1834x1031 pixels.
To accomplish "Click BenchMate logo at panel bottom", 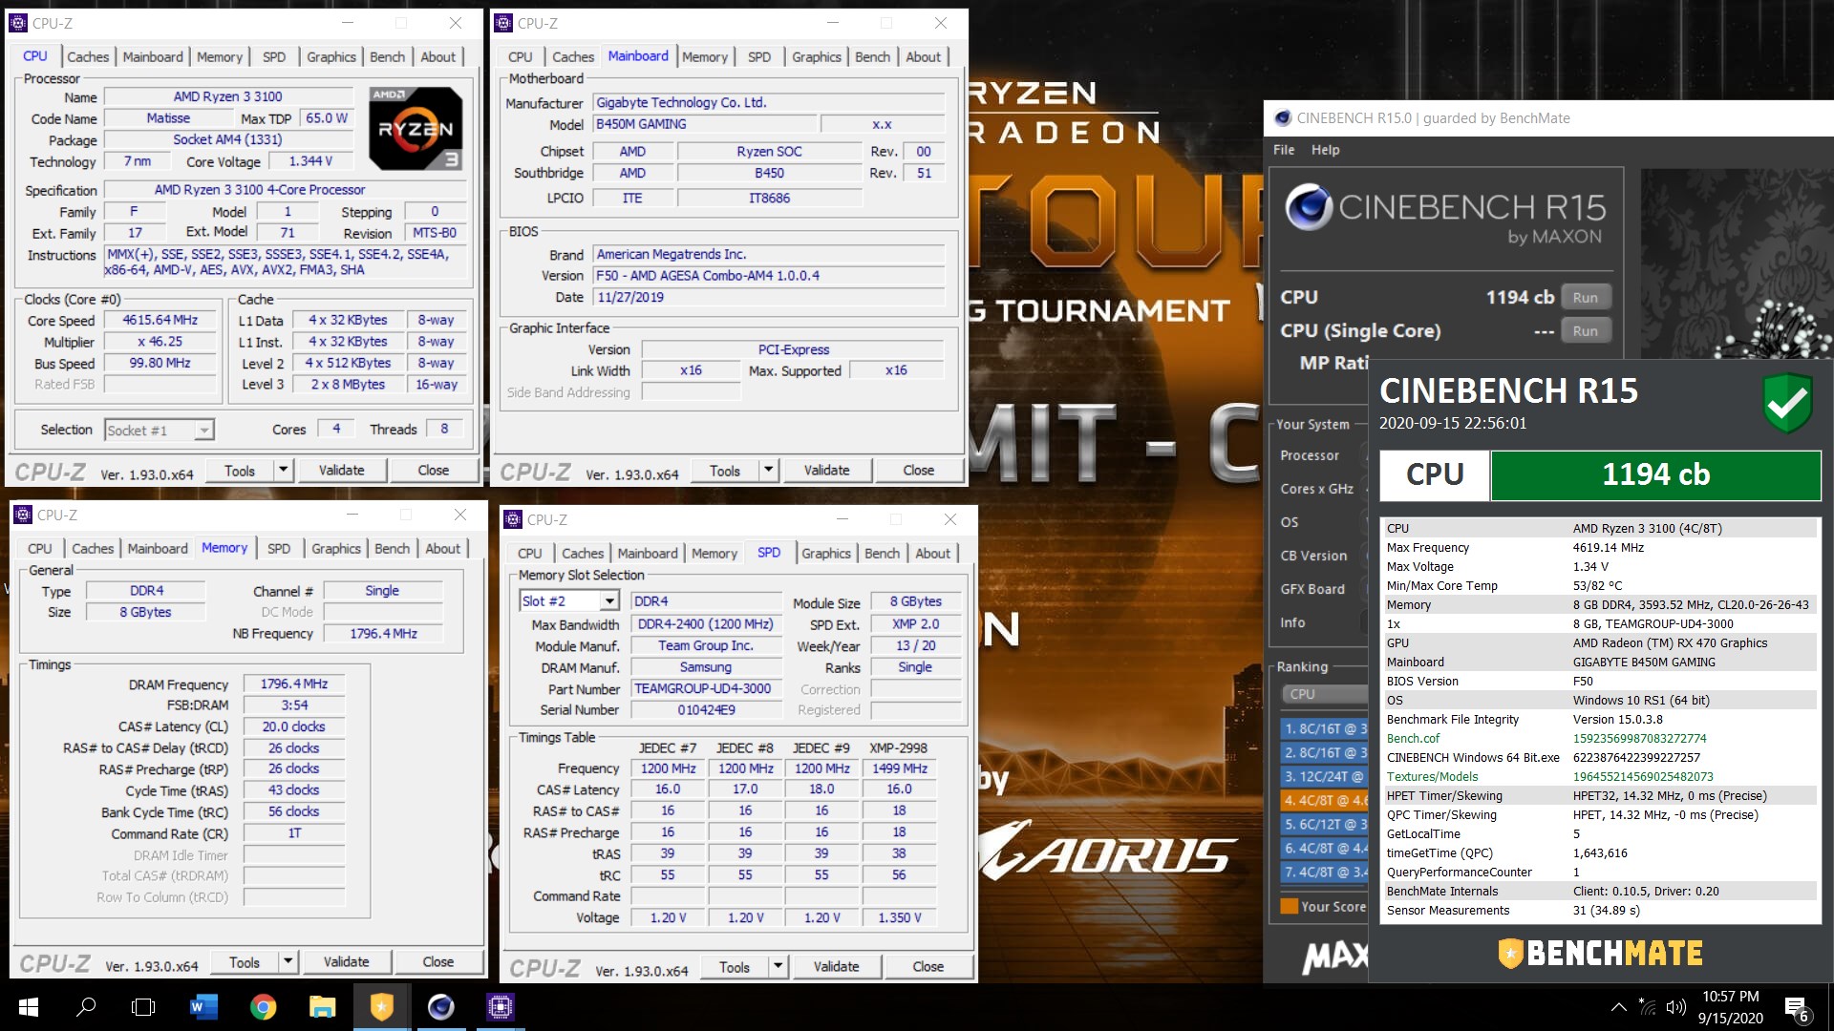I will [x=1600, y=953].
